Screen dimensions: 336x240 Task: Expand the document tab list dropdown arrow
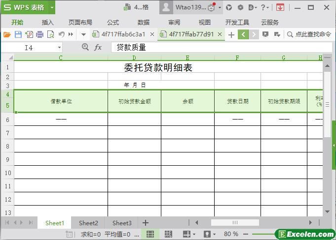tap(83, 34)
